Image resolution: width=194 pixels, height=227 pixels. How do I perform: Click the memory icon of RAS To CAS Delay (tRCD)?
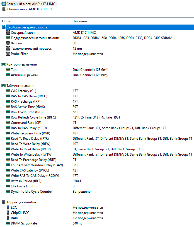click(8, 96)
